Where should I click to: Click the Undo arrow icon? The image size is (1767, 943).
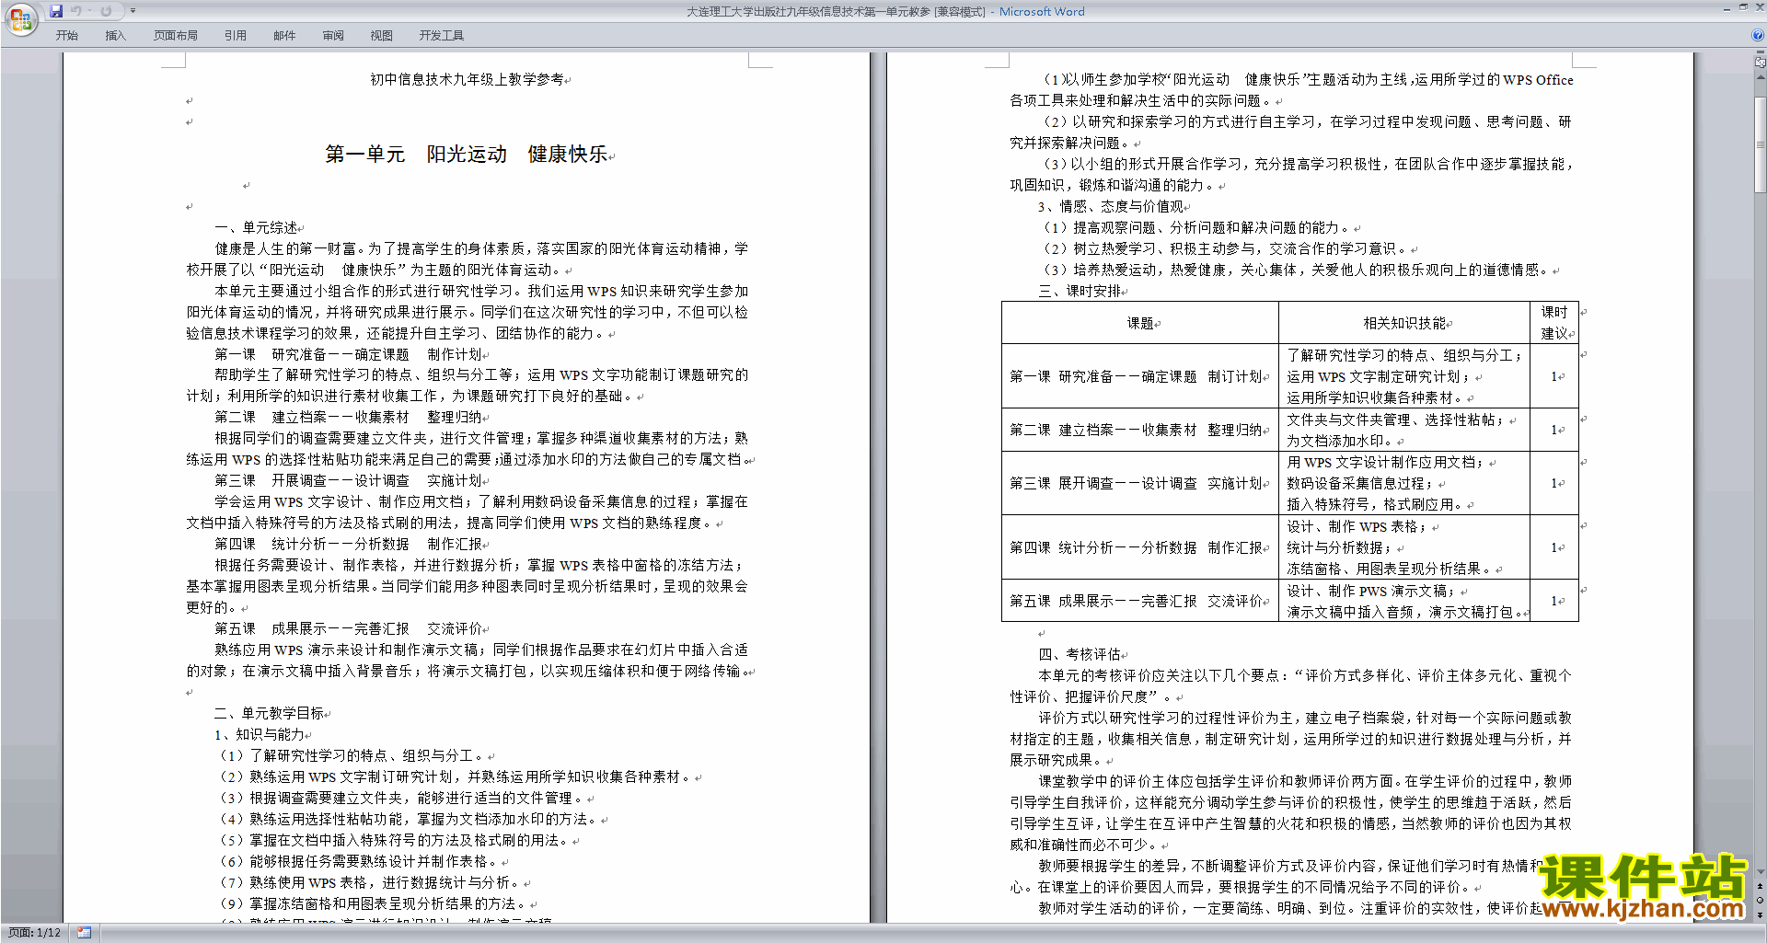pos(76,11)
